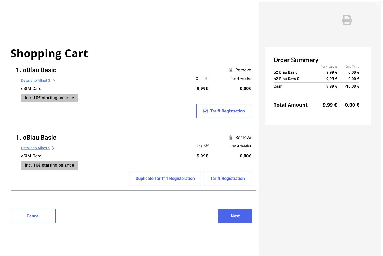Click Per 4 weeks header in Order Summary
Image resolution: width=383 pixels, height=256 pixels.
(x=329, y=67)
